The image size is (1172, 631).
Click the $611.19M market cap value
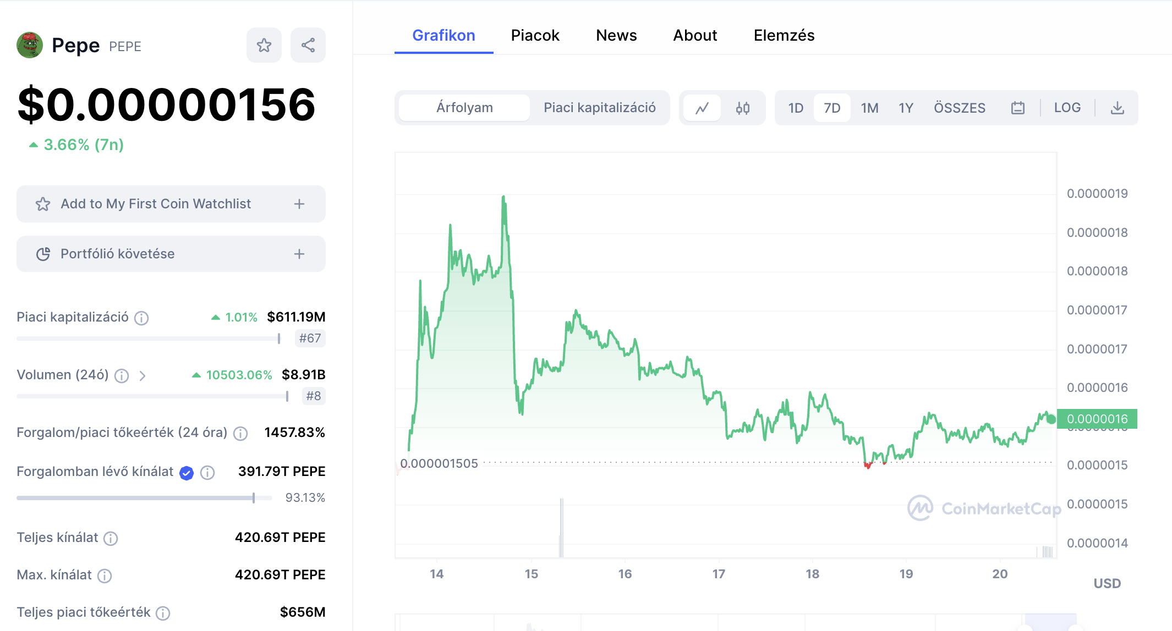point(296,317)
